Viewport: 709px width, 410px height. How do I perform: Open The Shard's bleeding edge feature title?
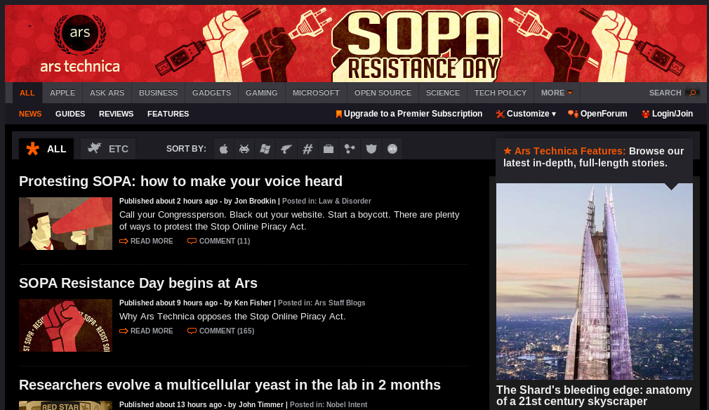click(x=594, y=395)
